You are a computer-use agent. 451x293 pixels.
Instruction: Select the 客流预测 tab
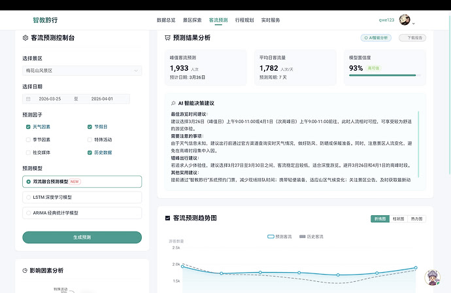pos(218,20)
